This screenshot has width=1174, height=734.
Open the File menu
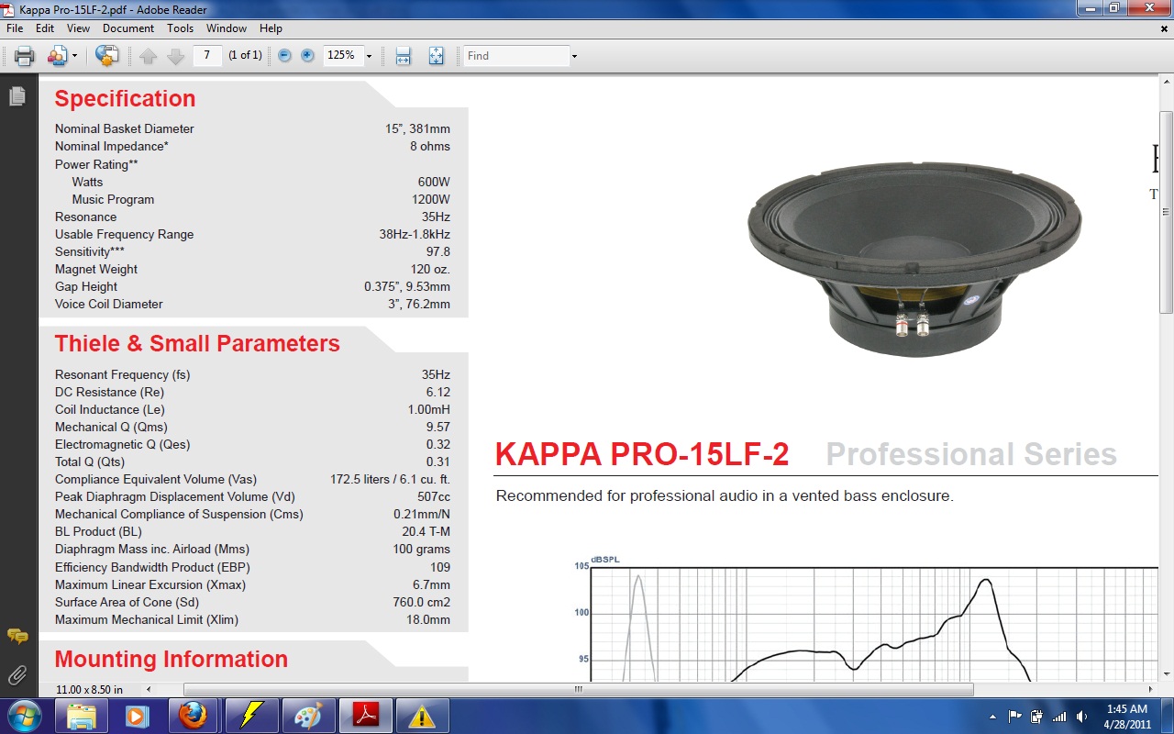15,28
